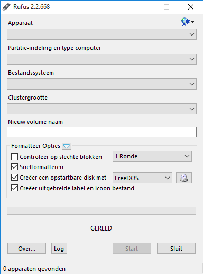
Task: Open the 1 Ronde passes dropdown
Action: point(152,156)
